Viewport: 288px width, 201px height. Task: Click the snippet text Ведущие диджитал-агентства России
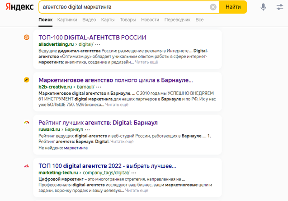pos(78,51)
